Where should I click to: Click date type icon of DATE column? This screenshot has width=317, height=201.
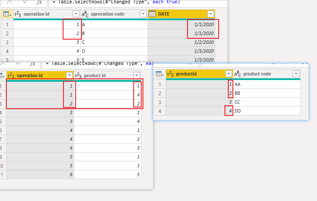coord(152,14)
